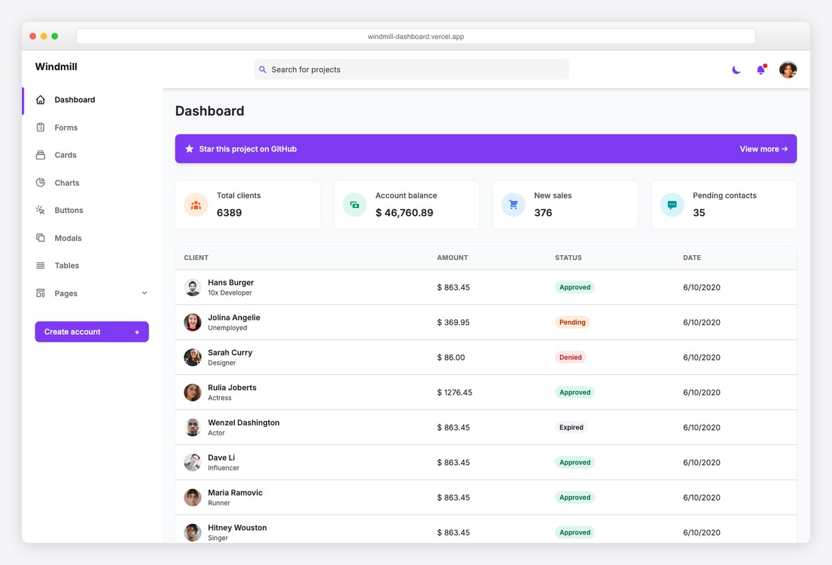Click Hitney Wouston's avatar
This screenshot has width=832, height=565.
click(x=193, y=532)
